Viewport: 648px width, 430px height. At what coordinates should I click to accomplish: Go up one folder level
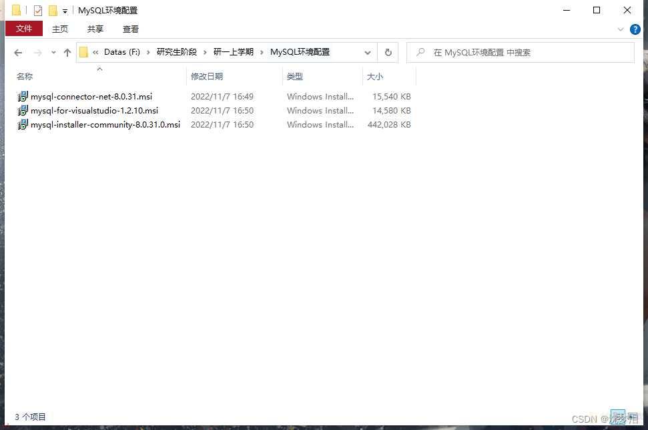[67, 53]
